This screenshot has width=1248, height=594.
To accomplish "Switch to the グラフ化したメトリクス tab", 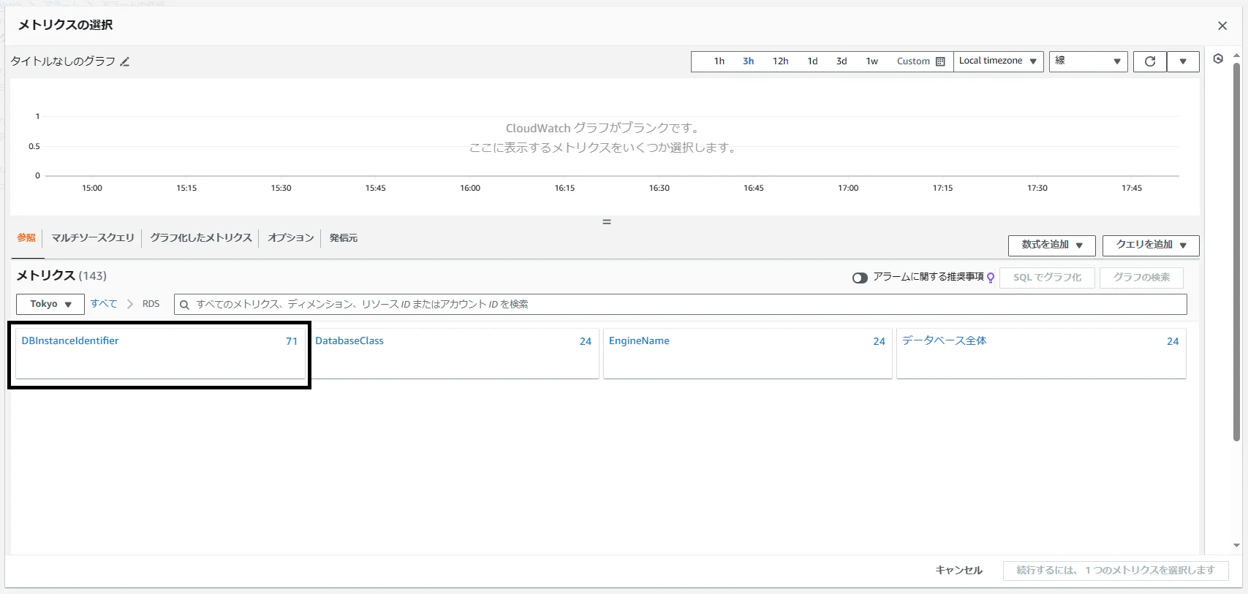I will pos(201,238).
